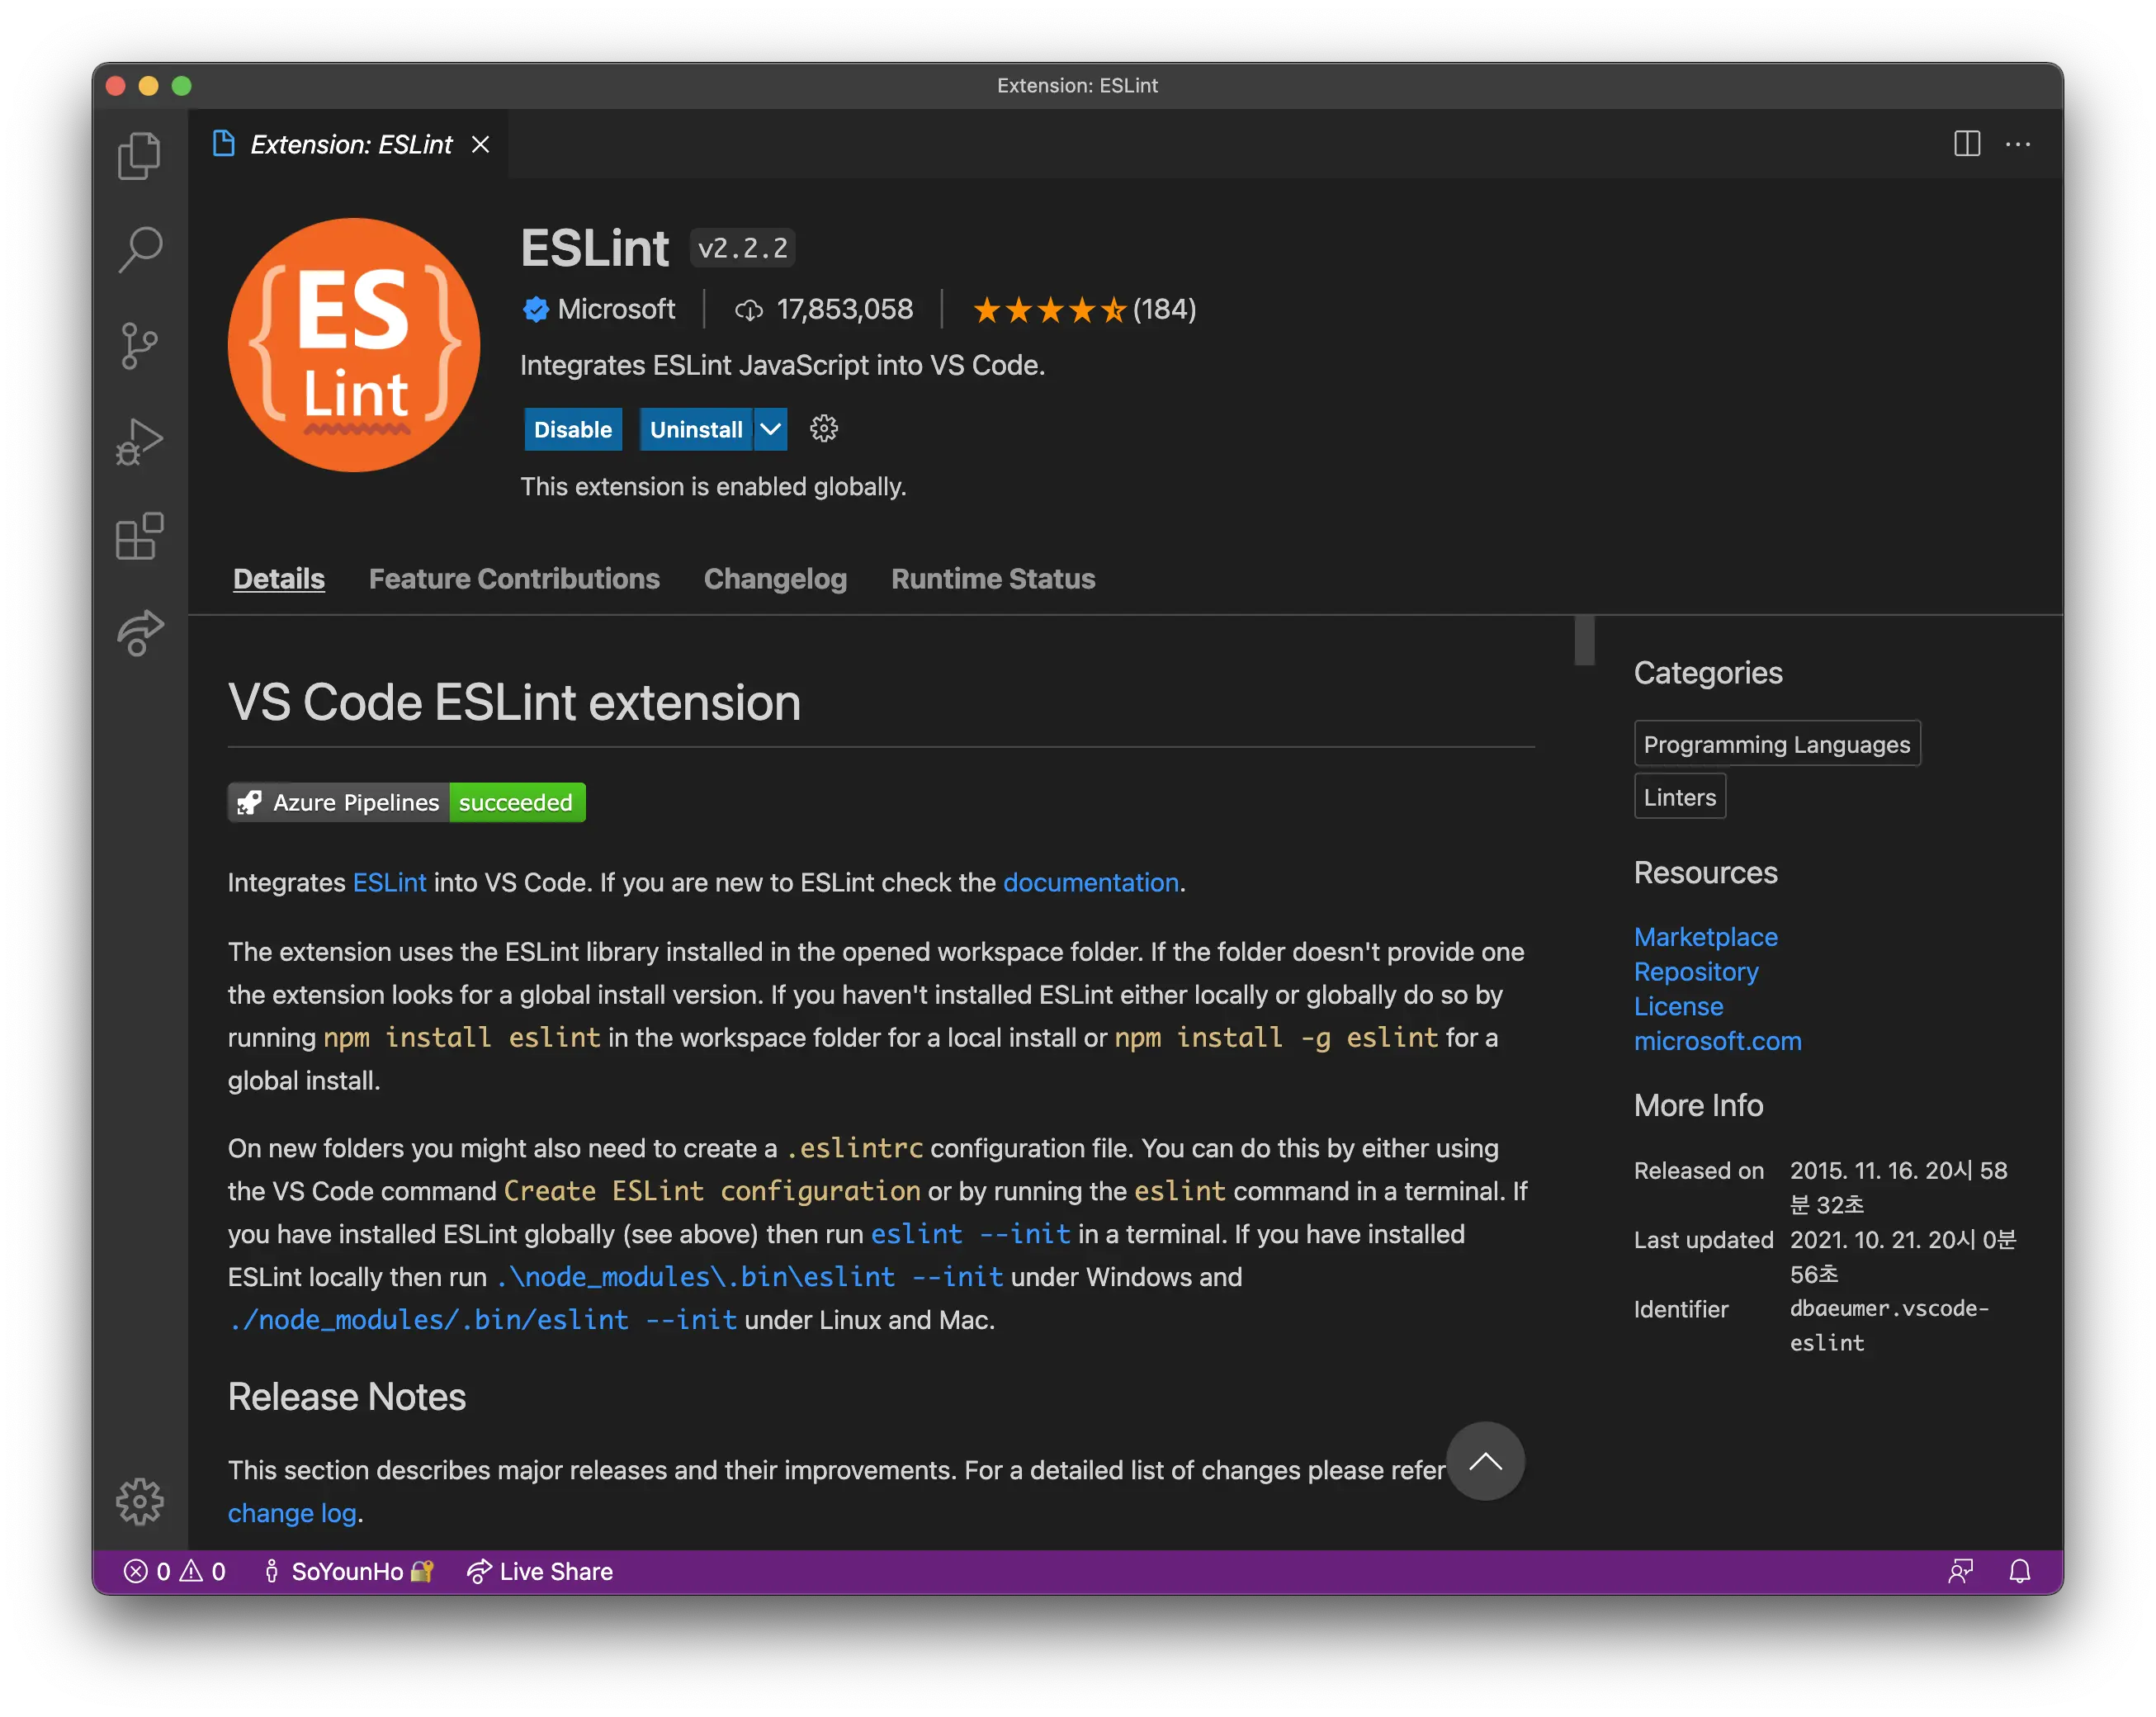Open the Source Control view

click(x=139, y=346)
